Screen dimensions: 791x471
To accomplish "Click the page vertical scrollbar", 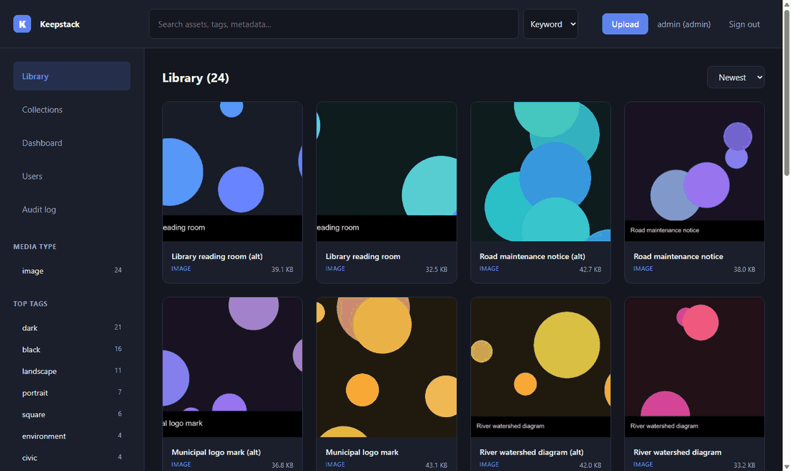I will point(787,93).
